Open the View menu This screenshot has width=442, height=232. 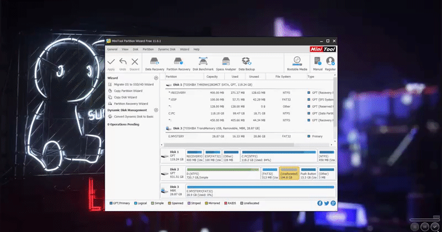point(125,49)
